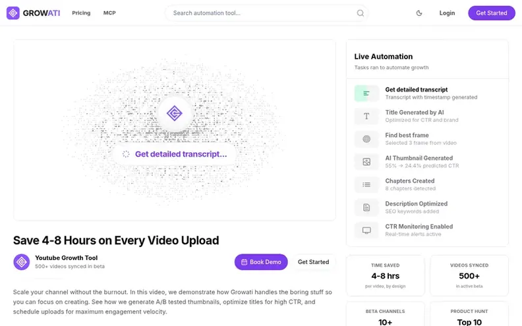Click 'Save 4-8 Hours on Every Video Upload' heading
This screenshot has height=326, width=522.
tap(116, 240)
